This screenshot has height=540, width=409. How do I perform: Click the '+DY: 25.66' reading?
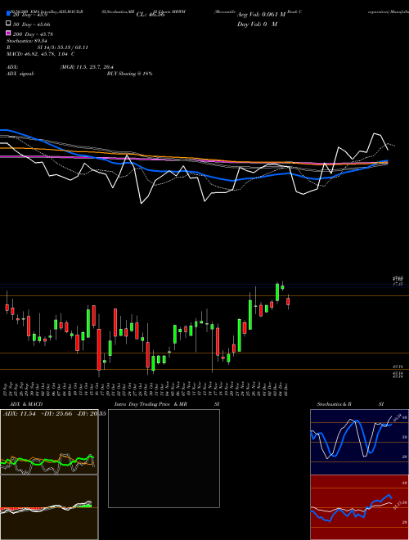tap(56, 414)
